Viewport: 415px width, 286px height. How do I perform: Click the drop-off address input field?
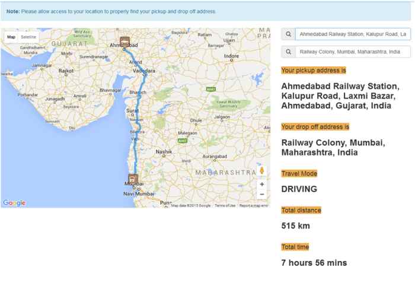point(353,52)
